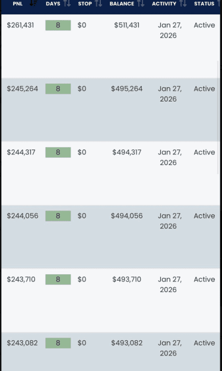Screen dimensions: 222x371
Task: Sort by ACTIVITY using its arrow icon
Action: point(183,4)
